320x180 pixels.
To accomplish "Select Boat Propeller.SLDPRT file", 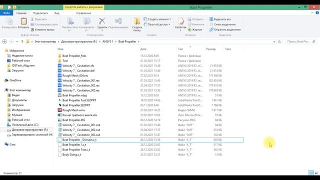I will 76,105.
